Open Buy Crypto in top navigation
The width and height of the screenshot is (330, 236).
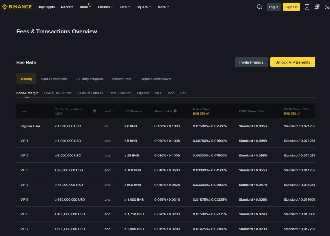46,7
